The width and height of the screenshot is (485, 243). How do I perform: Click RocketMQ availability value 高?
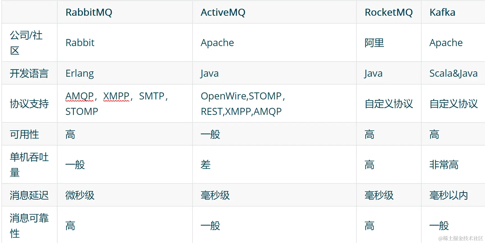click(x=369, y=134)
